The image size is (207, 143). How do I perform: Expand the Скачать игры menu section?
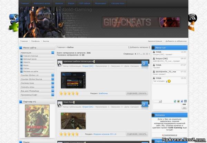click(x=53, y=87)
